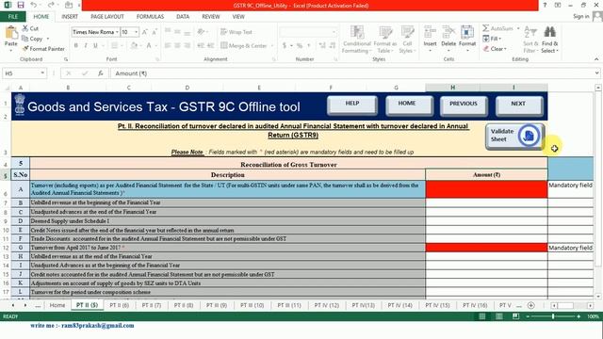603x339 pixels.
Task: Click the Validate Sheet blue icon
Action: (529, 136)
